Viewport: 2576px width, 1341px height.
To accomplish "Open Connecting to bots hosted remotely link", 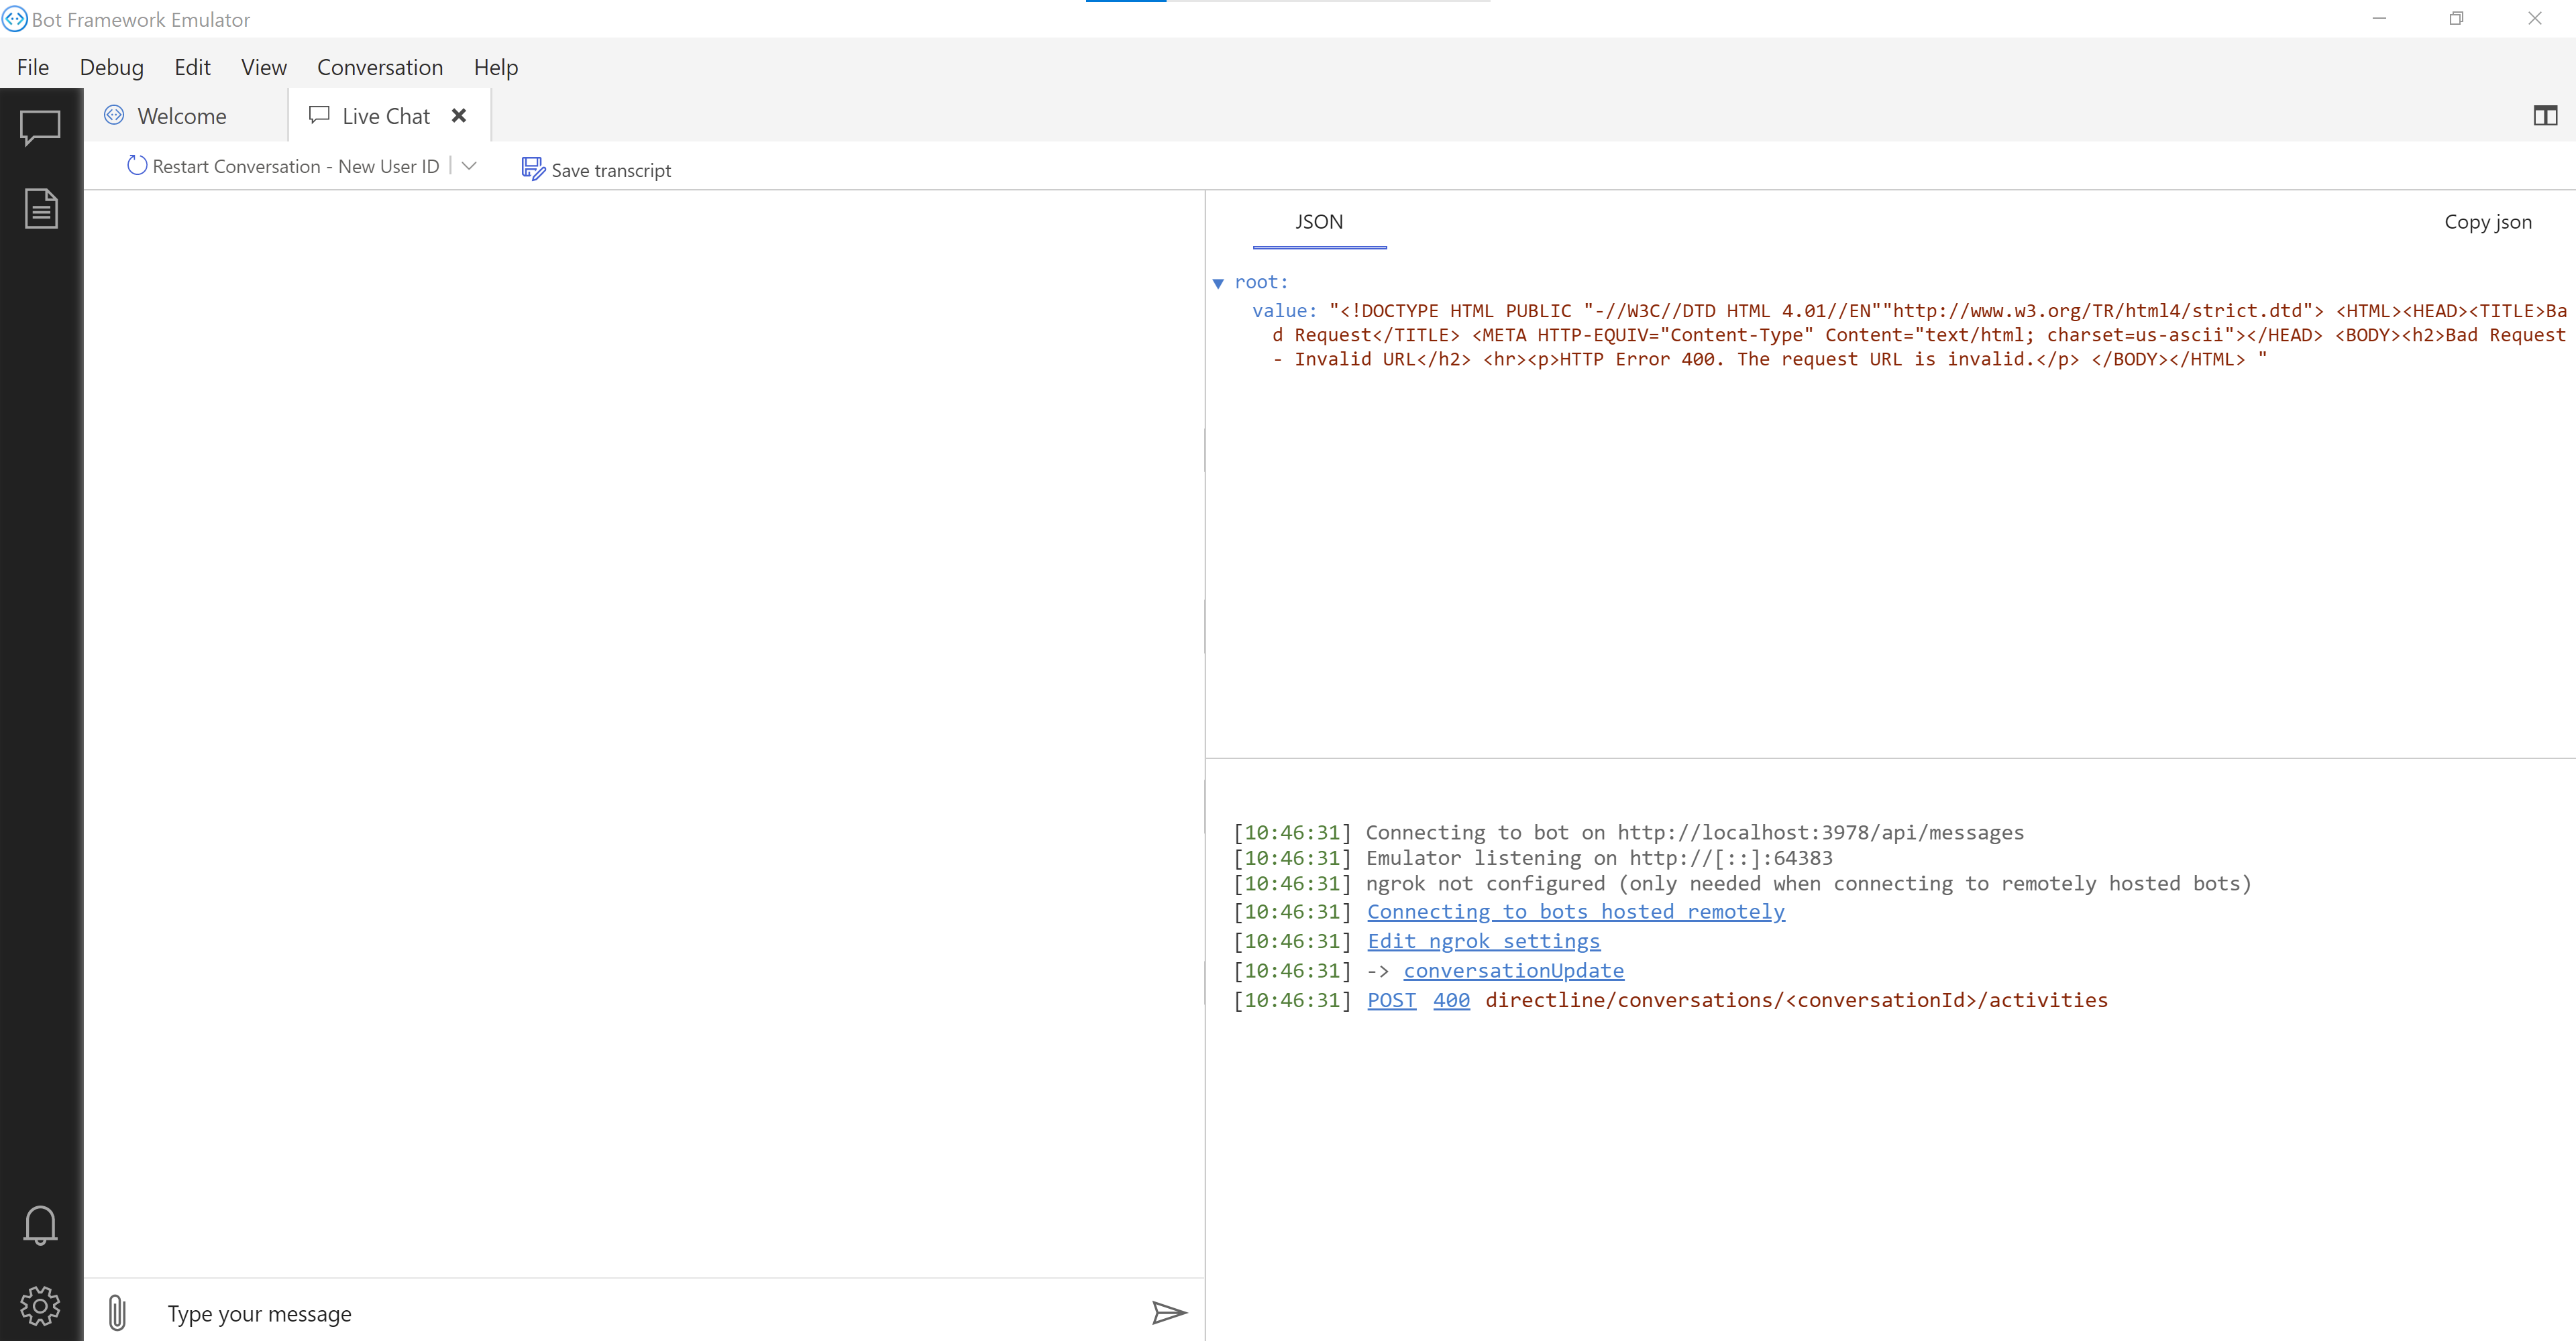I will coord(1576,911).
